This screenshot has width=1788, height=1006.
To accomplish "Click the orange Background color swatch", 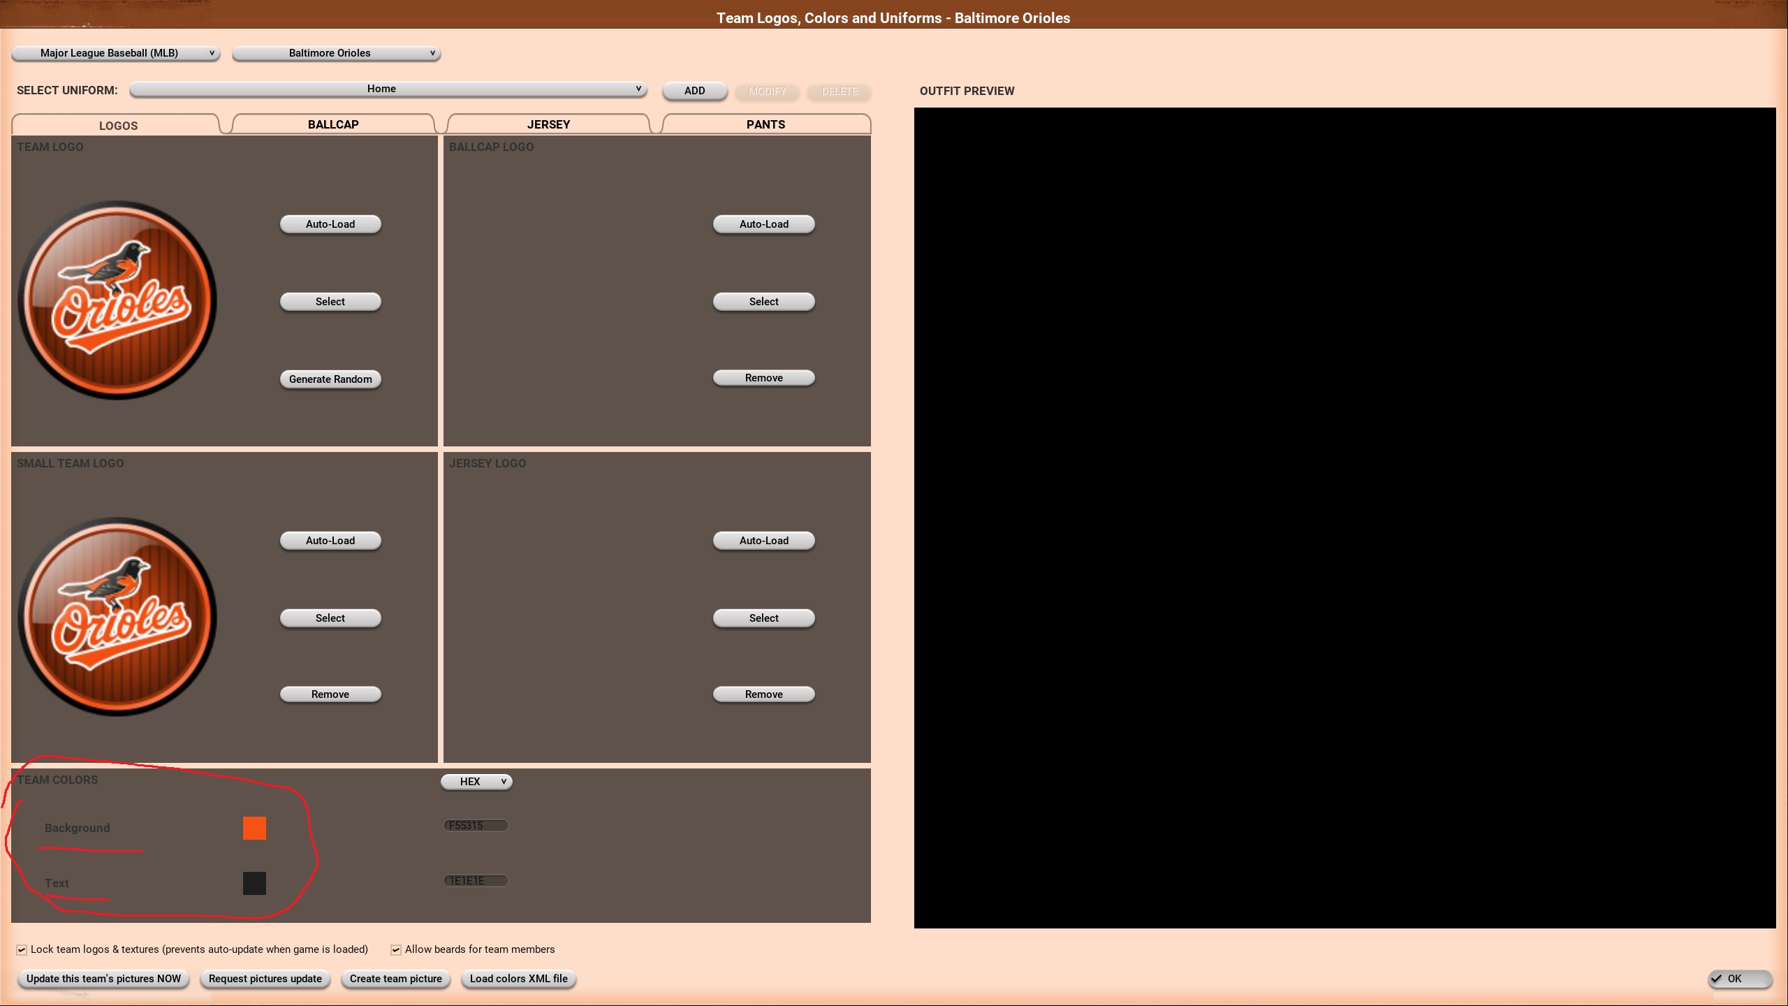I will (254, 828).
